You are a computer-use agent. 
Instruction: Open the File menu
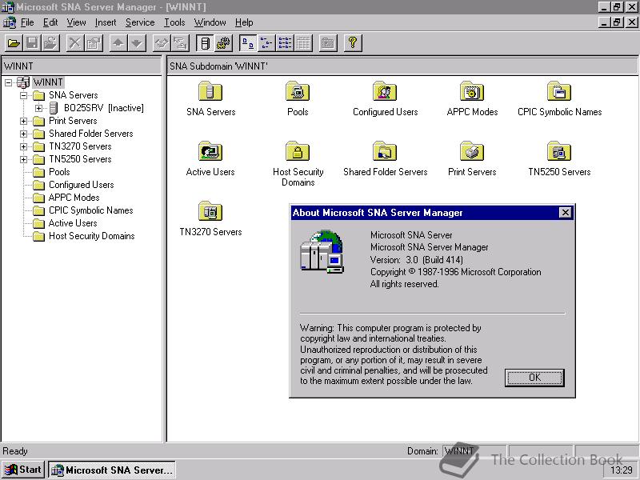point(27,22)
